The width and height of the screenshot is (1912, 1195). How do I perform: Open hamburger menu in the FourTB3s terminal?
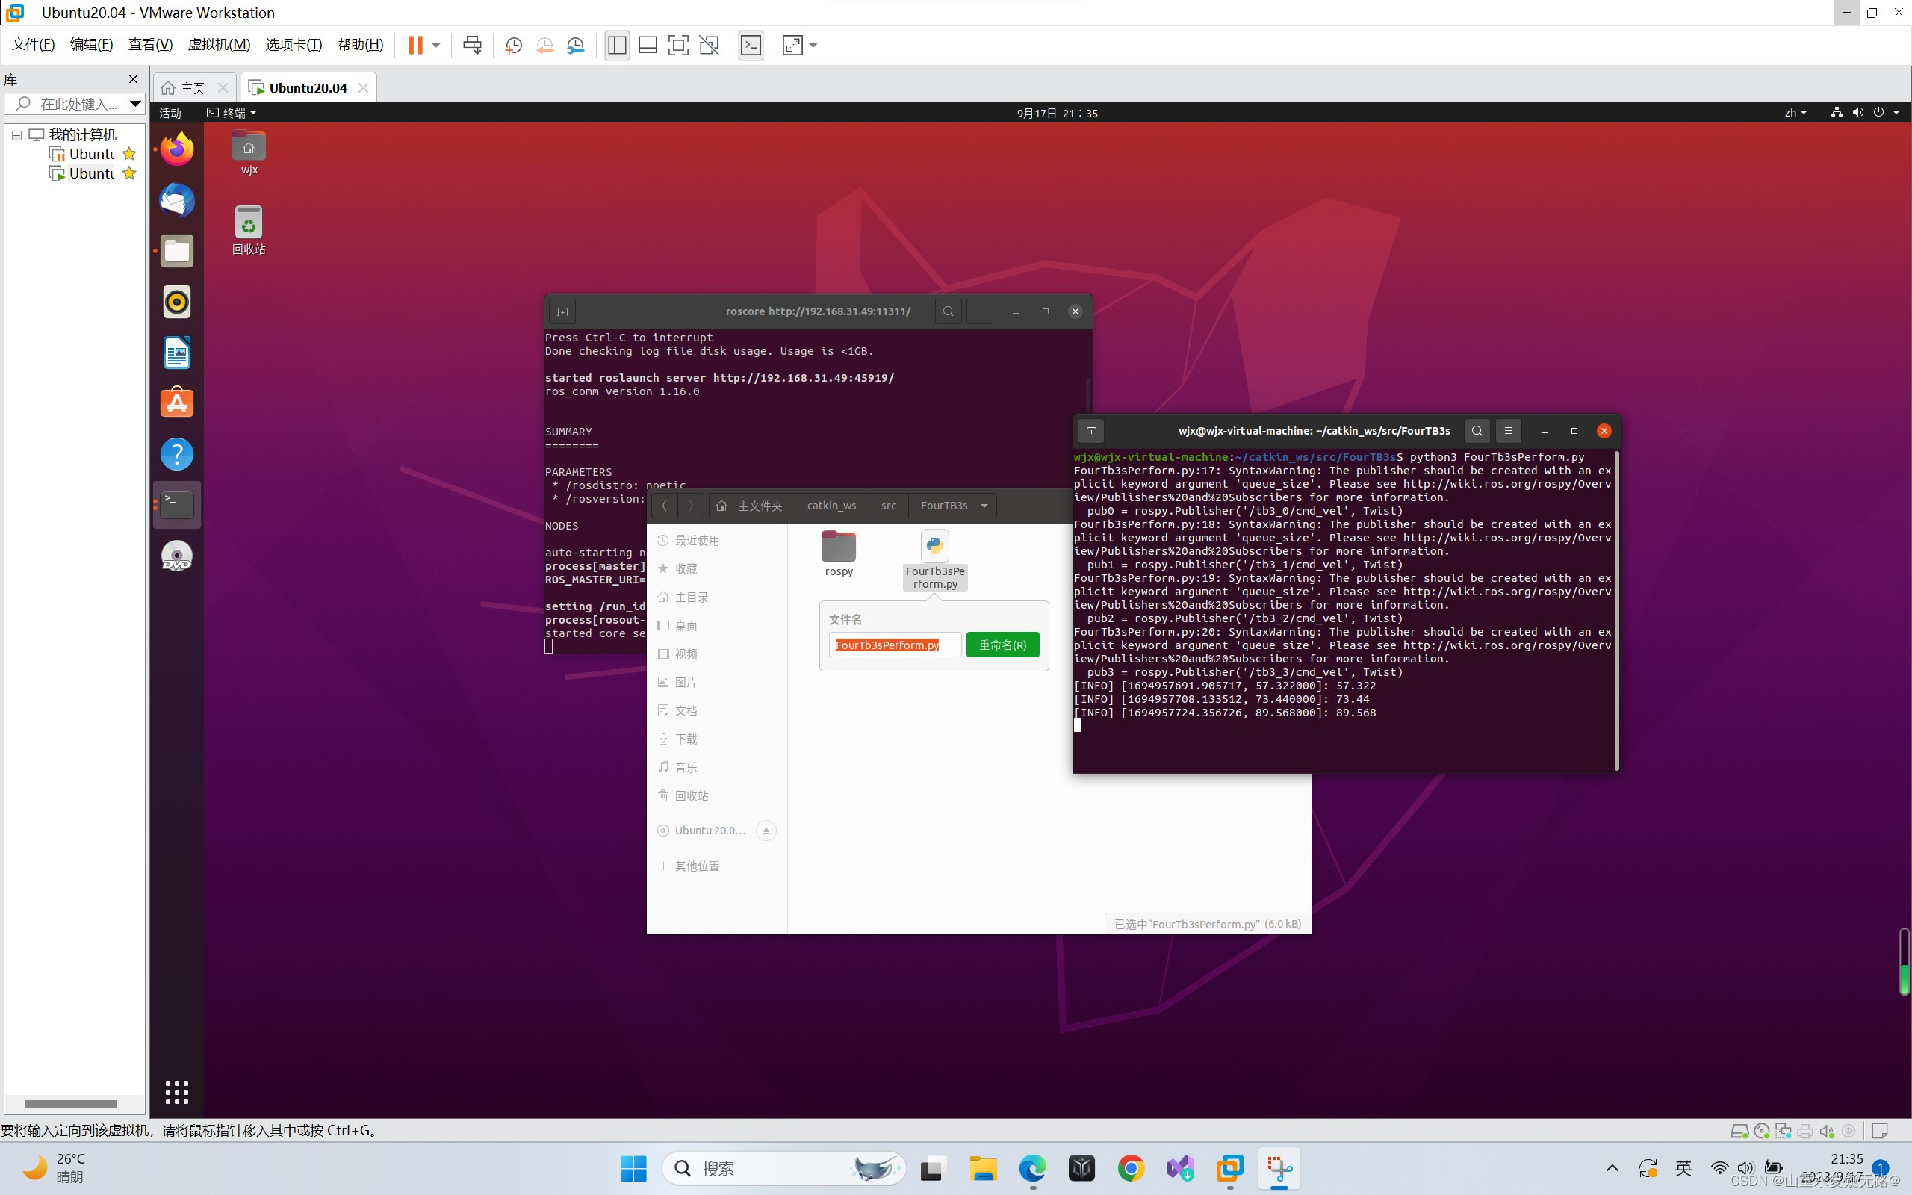pyautogui.click(x=1508, y=431)
